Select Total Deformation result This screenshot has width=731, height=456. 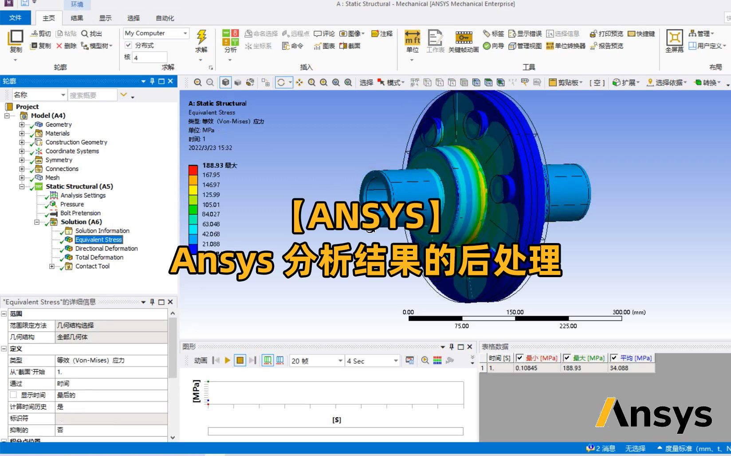99,257
